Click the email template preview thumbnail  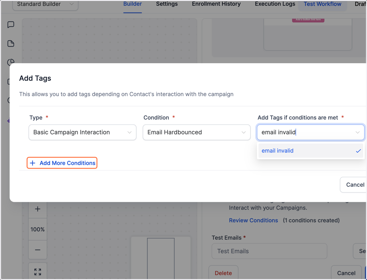[x=308, y=34]
